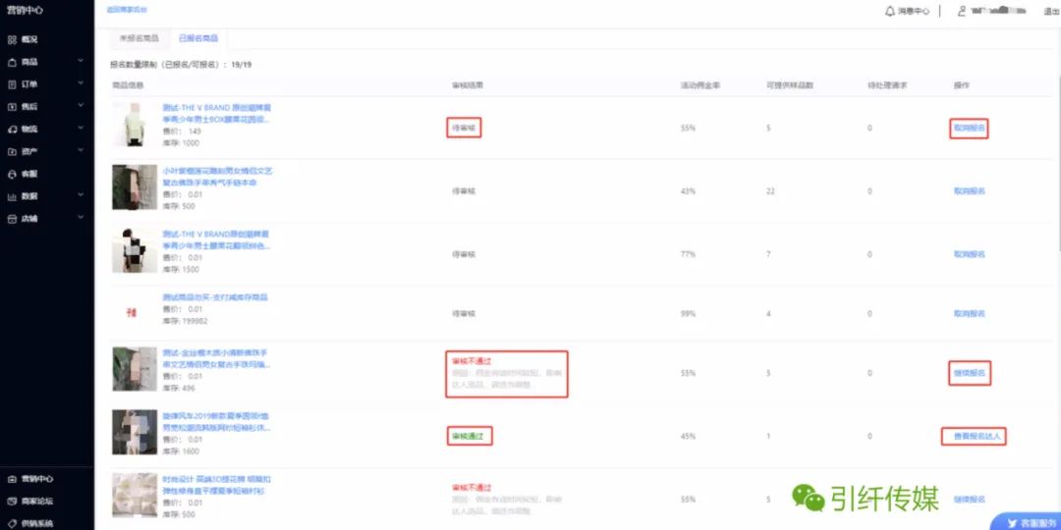Screen dimensions: 1061x530
Task: Click the green shirt thumbnail in first row
Action: click(135, 125)
